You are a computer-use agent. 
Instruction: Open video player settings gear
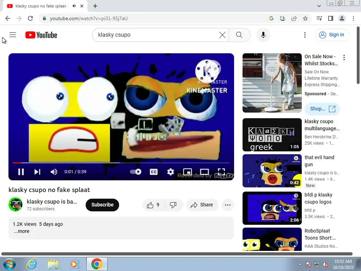click(170, 172)
